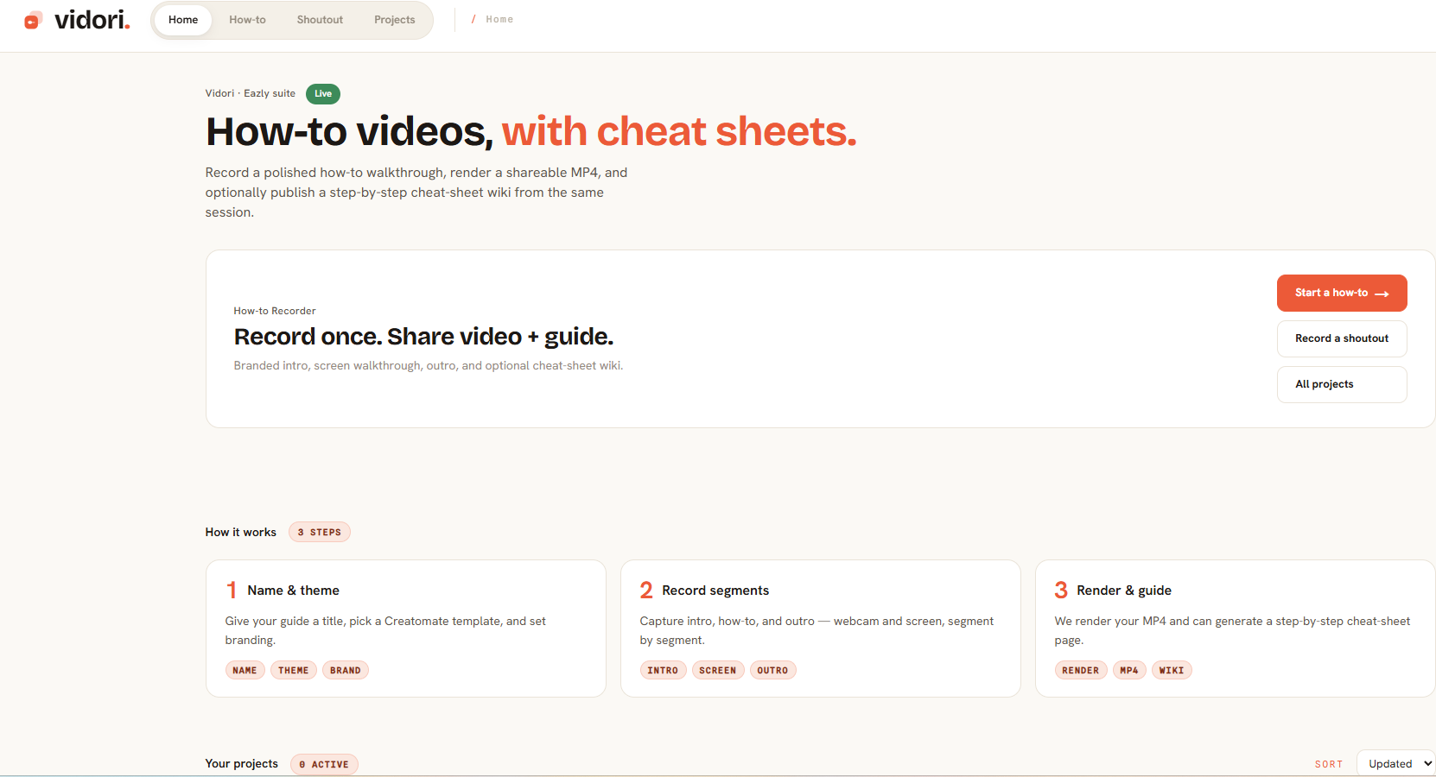Open All projects

click(x=1342, y=384)
